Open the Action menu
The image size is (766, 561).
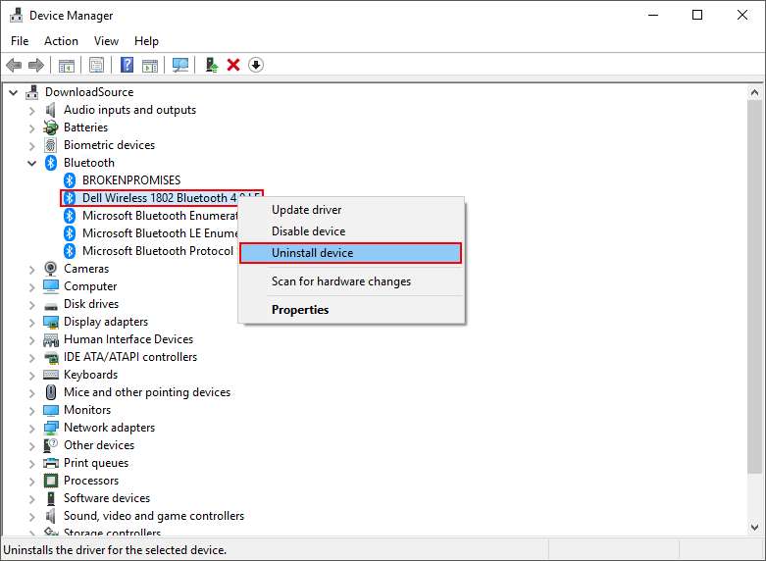pos(61,41)
